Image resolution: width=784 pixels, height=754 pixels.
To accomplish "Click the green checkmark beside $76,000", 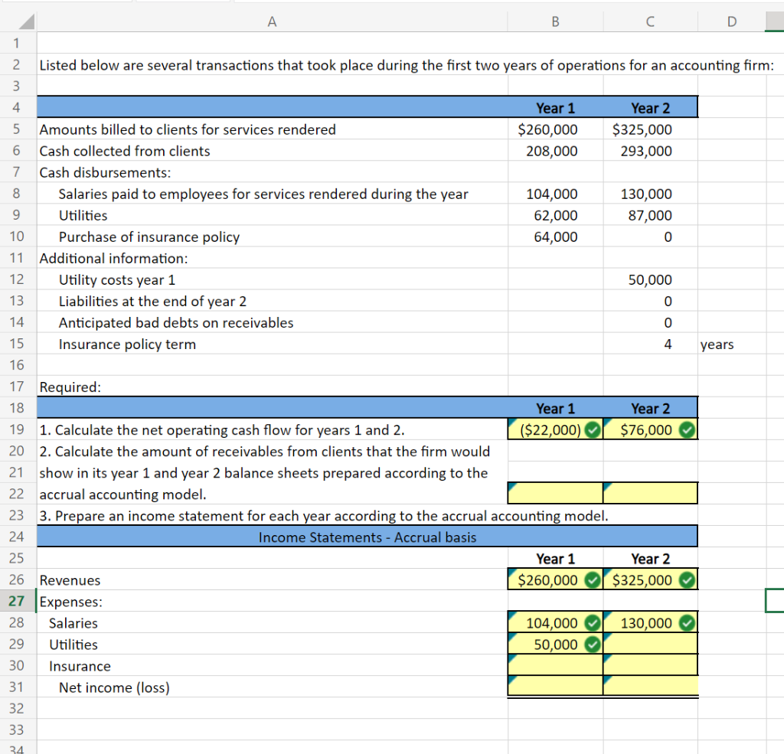I will pyautogui.click(x=688, y=429).
